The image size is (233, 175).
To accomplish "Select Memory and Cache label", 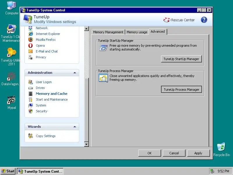I will coord(52,94).
